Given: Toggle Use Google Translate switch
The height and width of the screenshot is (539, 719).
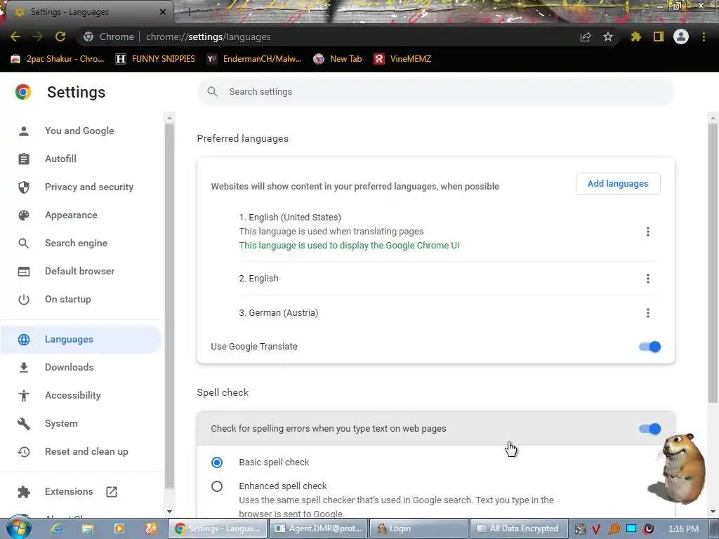Looking at the screenshot, I should point(649,347).
